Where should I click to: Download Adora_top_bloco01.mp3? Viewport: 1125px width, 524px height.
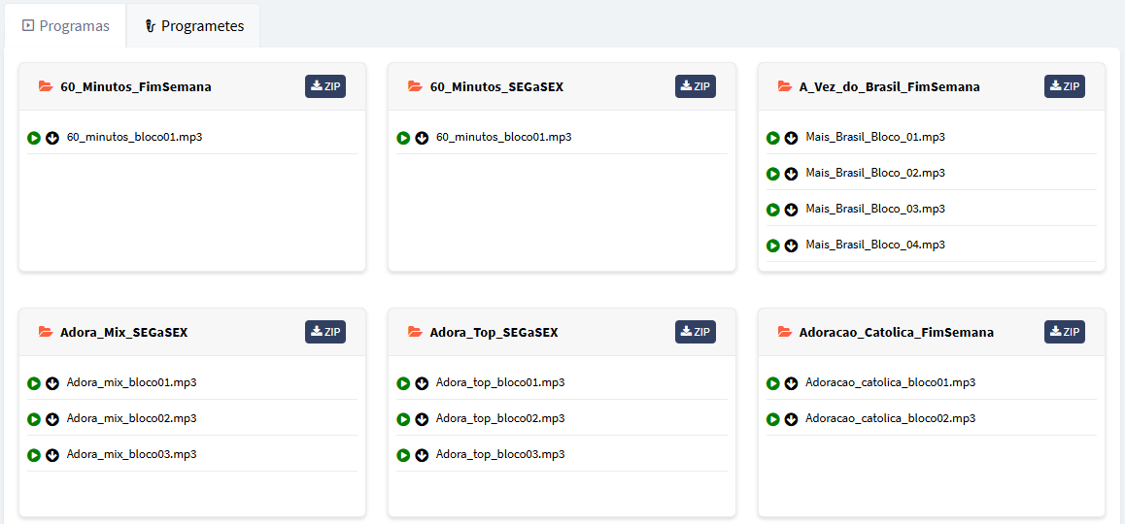(422, 383)
